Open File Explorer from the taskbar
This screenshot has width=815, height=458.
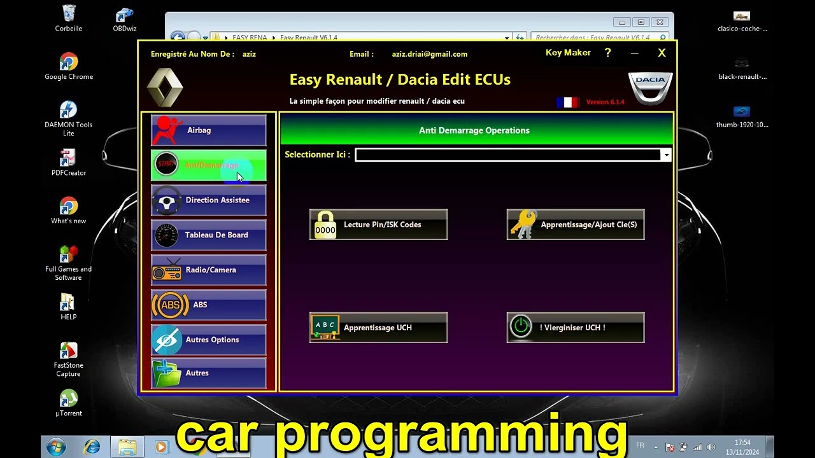(127, 447)
